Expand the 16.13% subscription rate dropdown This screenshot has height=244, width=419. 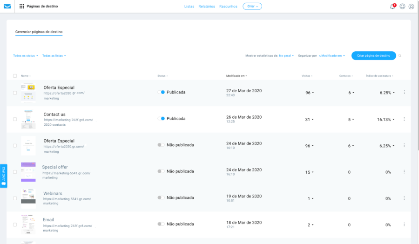386,120
